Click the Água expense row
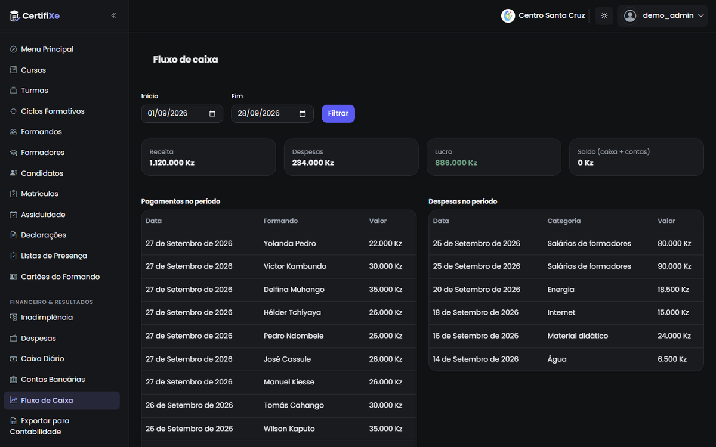716x447 pixels. tap(566, 359)
